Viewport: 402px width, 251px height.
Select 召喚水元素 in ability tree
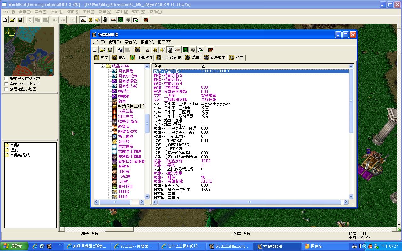click(128, 76)
